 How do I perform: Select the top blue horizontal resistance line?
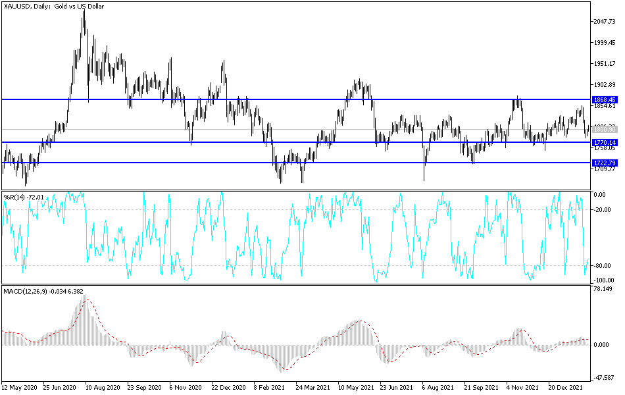tap(296, 99)
